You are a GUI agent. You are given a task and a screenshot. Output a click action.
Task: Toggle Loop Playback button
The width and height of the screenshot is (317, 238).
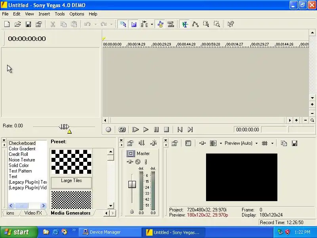tap(122, 130)
